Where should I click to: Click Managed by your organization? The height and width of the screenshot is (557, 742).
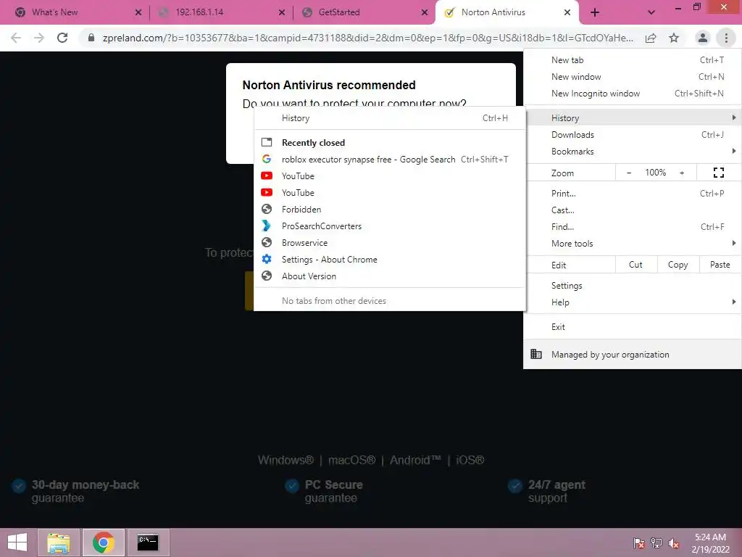(632, 354)
